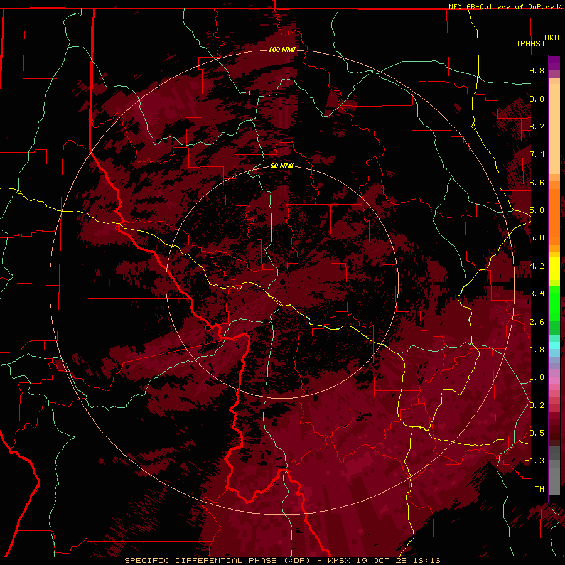Click the 5.0 scale value
The width and height of the screenshot is (565, 565).
coord(537,238)
